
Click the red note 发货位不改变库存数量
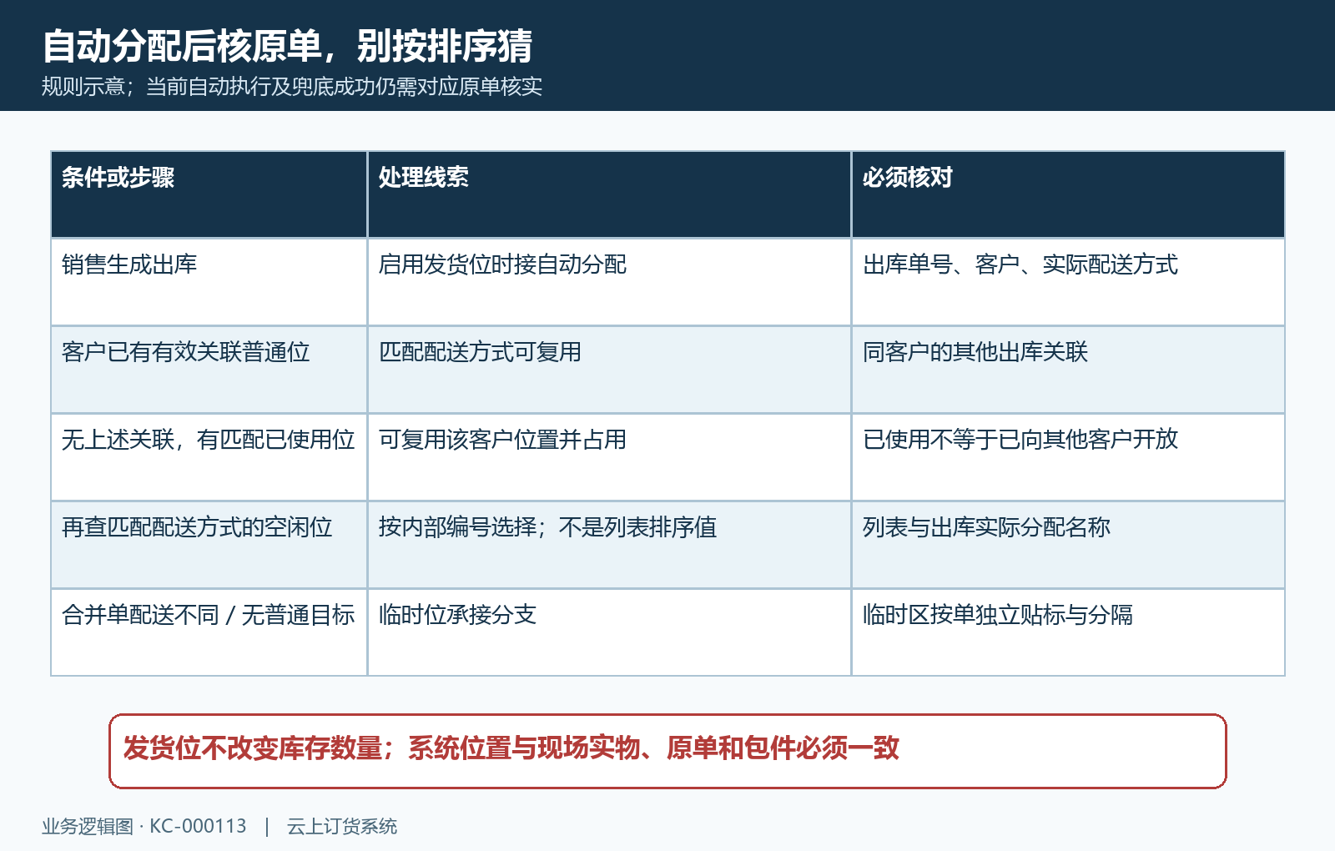pyautogui.click(x=667, y=751)
